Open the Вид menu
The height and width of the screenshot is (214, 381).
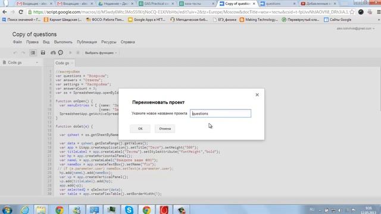point(46,42)
